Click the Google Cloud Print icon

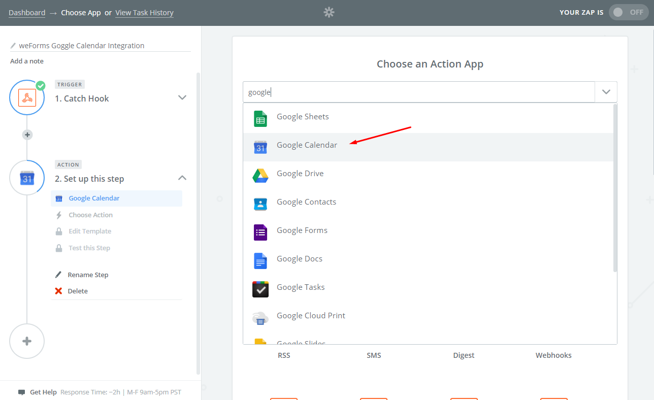tap(260, 318)
